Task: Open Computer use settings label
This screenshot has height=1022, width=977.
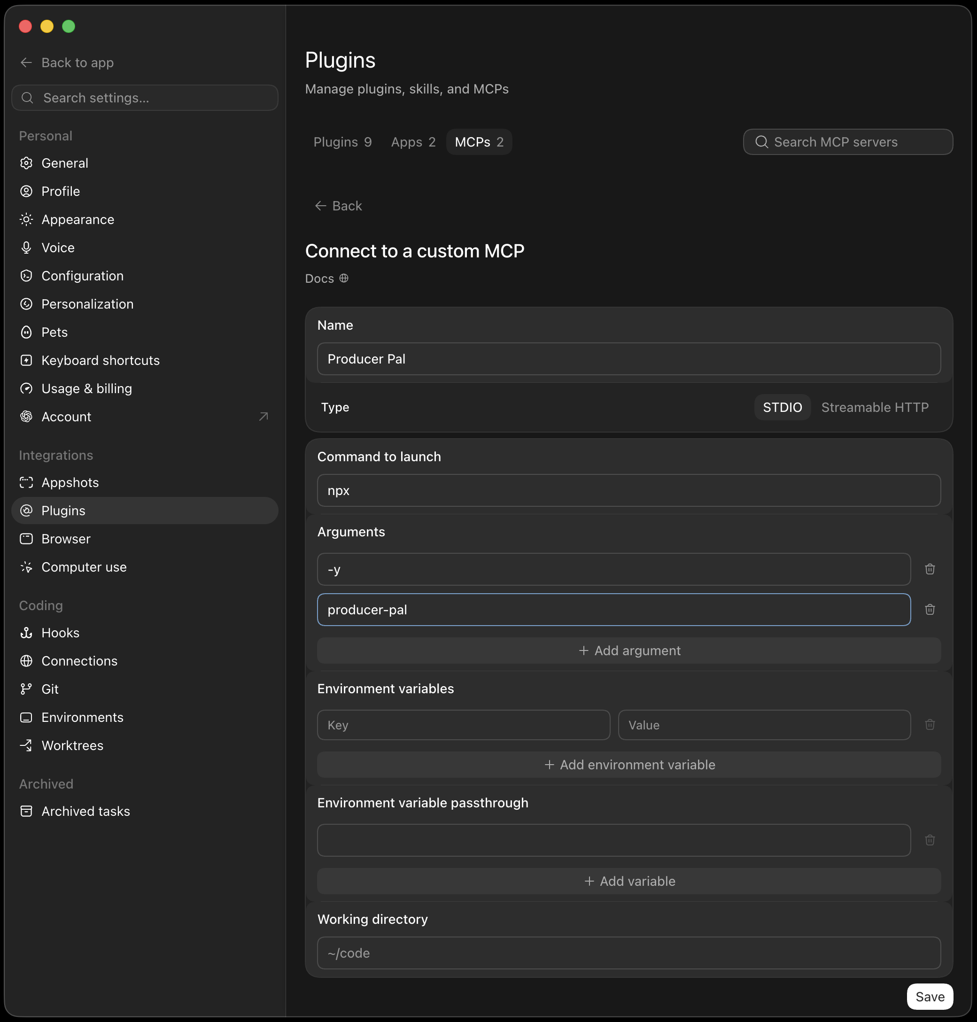Action: 85,567
